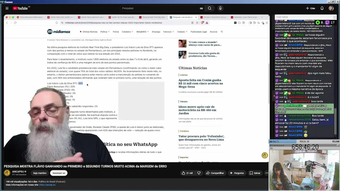The image size is (340, 191).
Task: Click the Seja membro button
Action: click(x=40, y=173)
